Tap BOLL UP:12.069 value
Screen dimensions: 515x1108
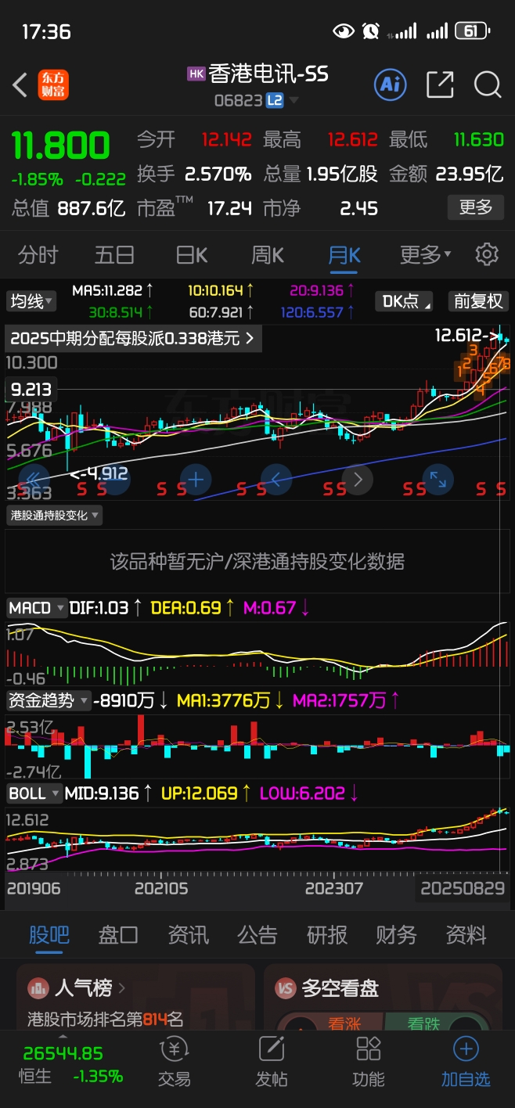click(206, 793)
